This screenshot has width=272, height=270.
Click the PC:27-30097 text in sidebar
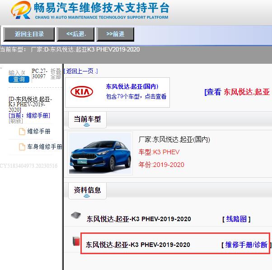(39, 74)
